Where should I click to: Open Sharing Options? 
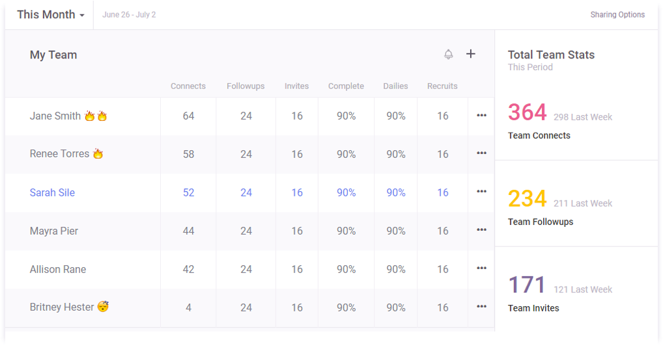617,15
